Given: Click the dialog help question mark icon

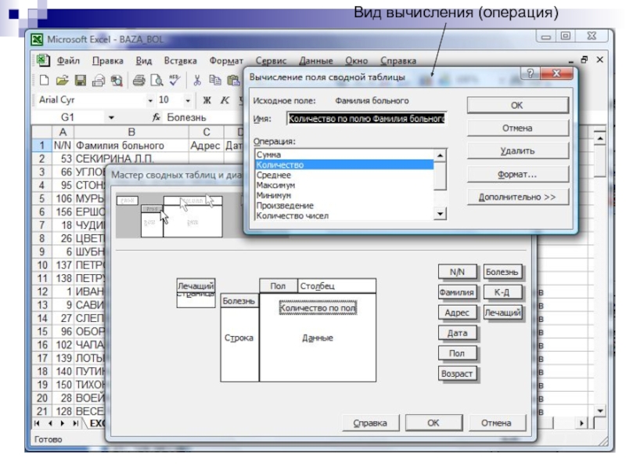Looking at the screenshot, I should [x=531, y=74].
